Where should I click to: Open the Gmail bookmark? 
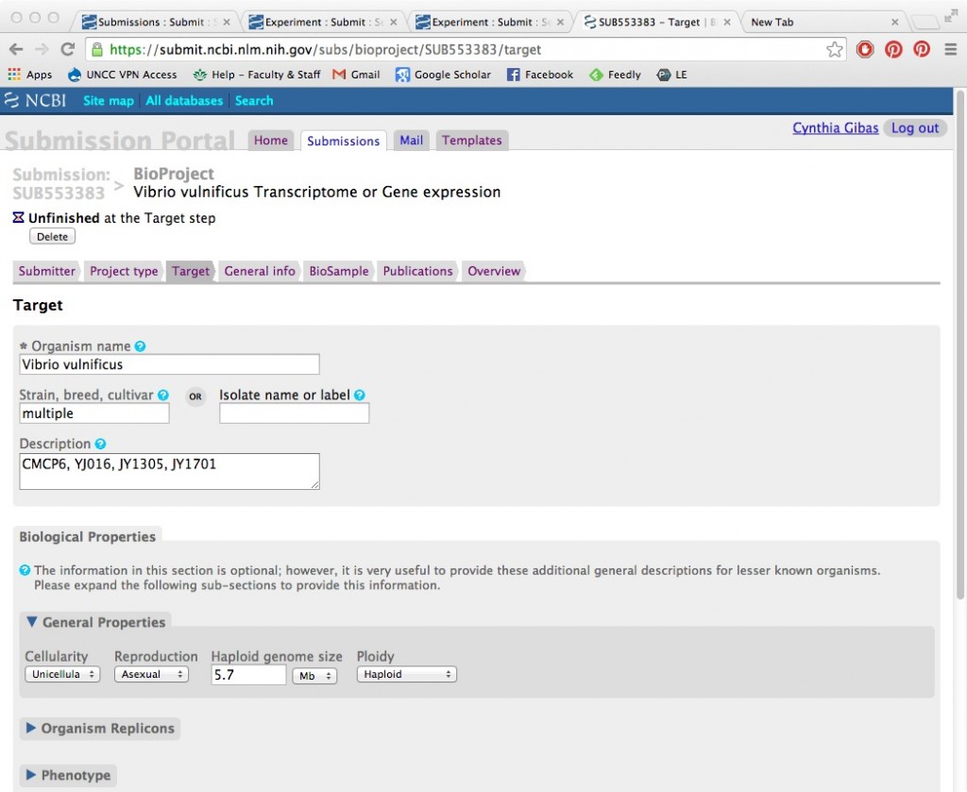pyautogui.click(x=356, y=75)
